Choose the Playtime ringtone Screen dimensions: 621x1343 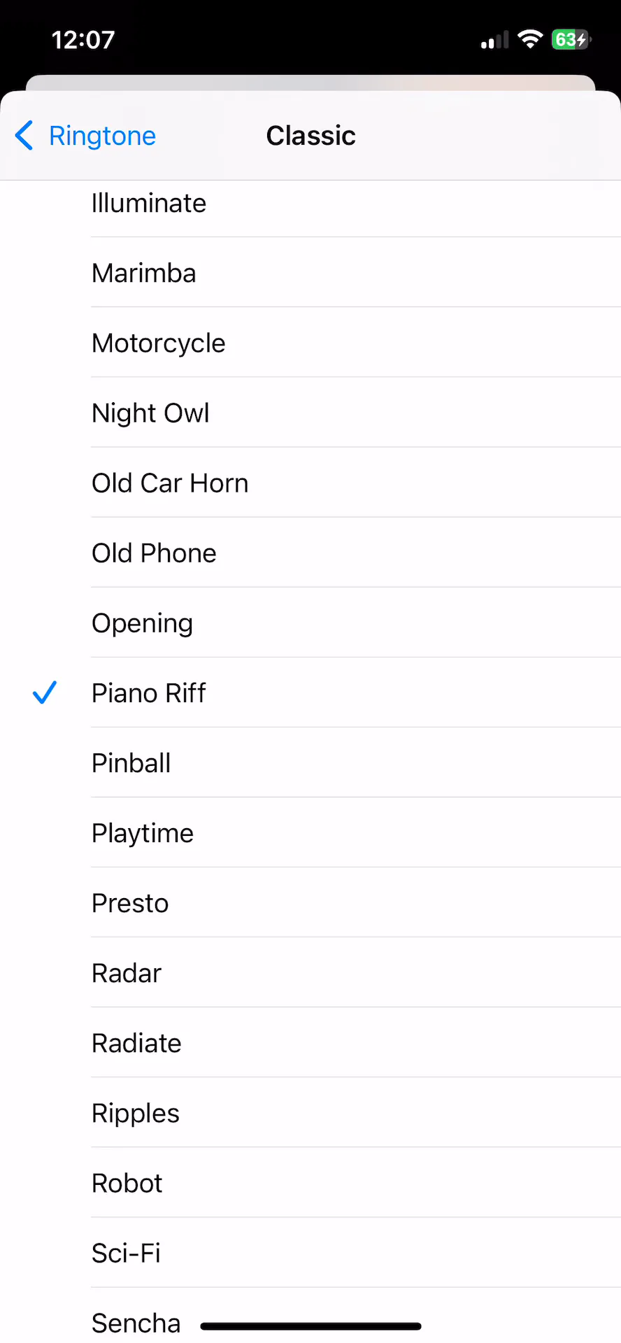[143, 833]
